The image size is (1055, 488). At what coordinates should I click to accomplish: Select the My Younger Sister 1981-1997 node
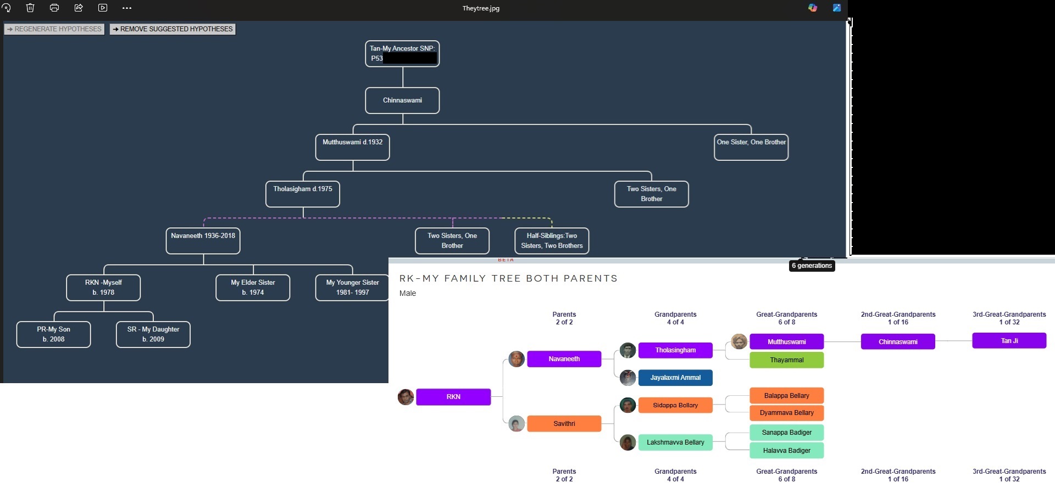352,288
